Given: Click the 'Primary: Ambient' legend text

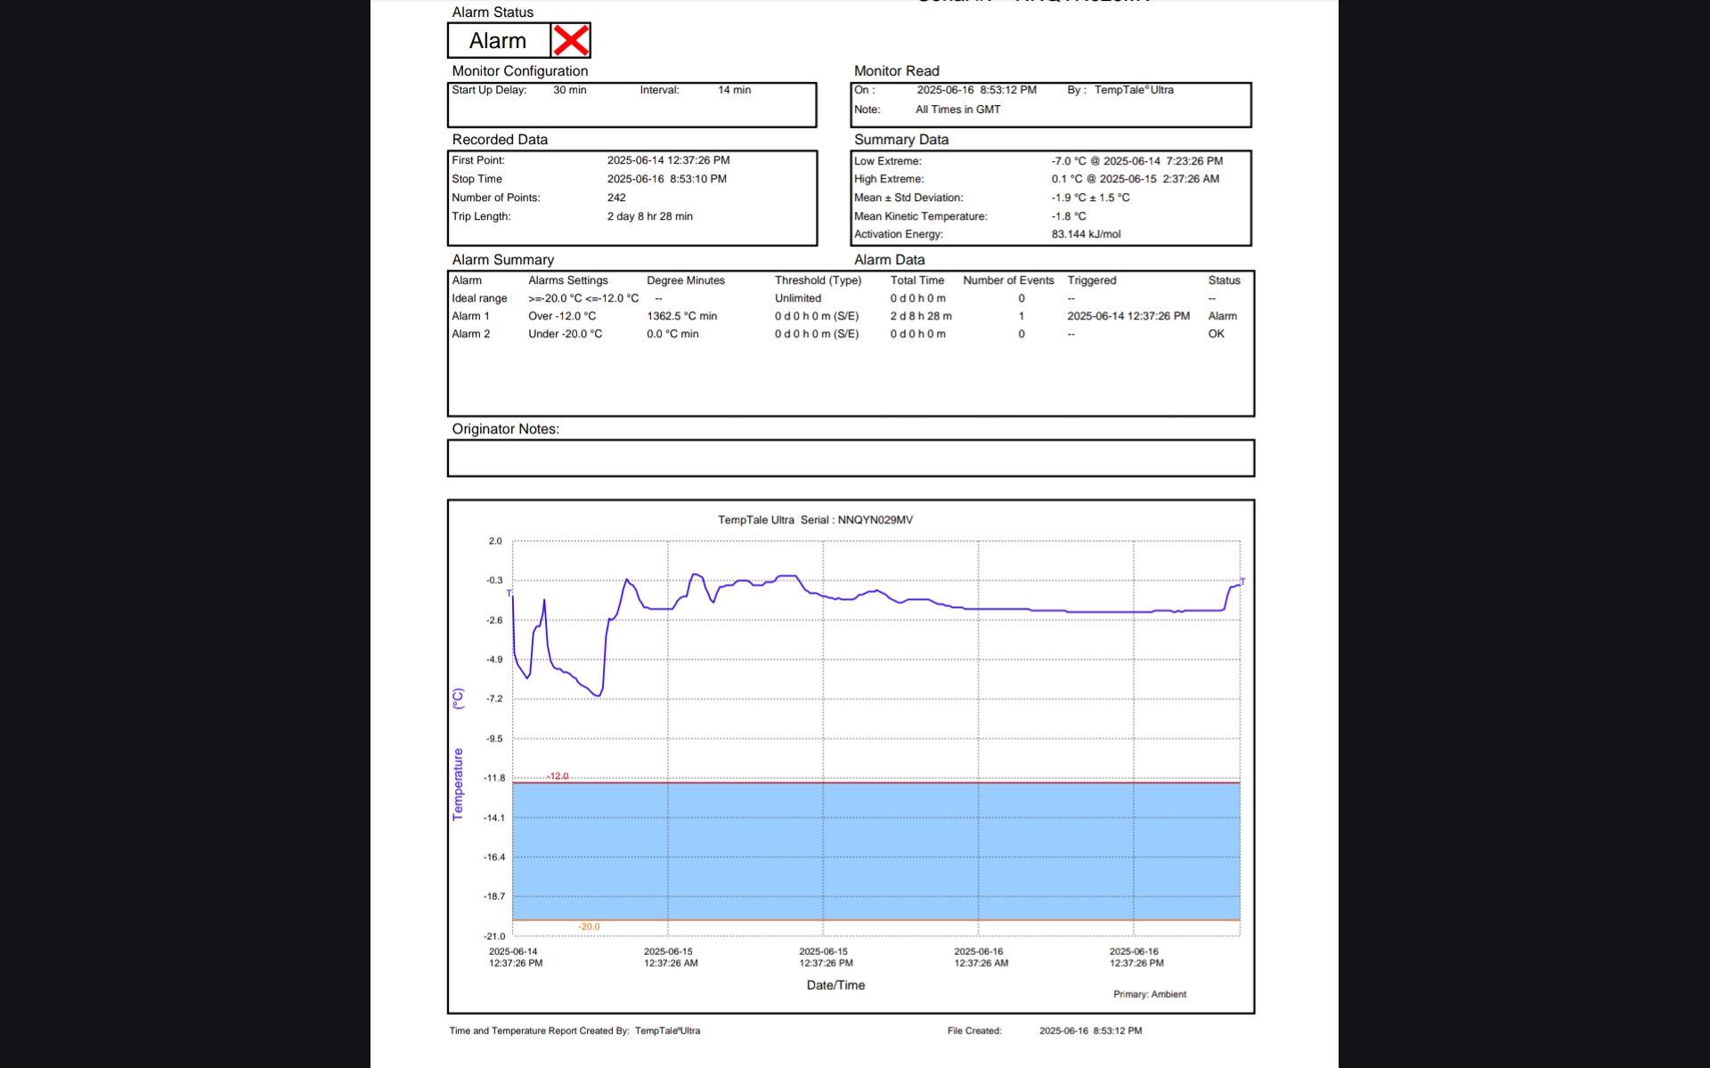Looking at the screenshot, I should click(x=1150, y=994).
